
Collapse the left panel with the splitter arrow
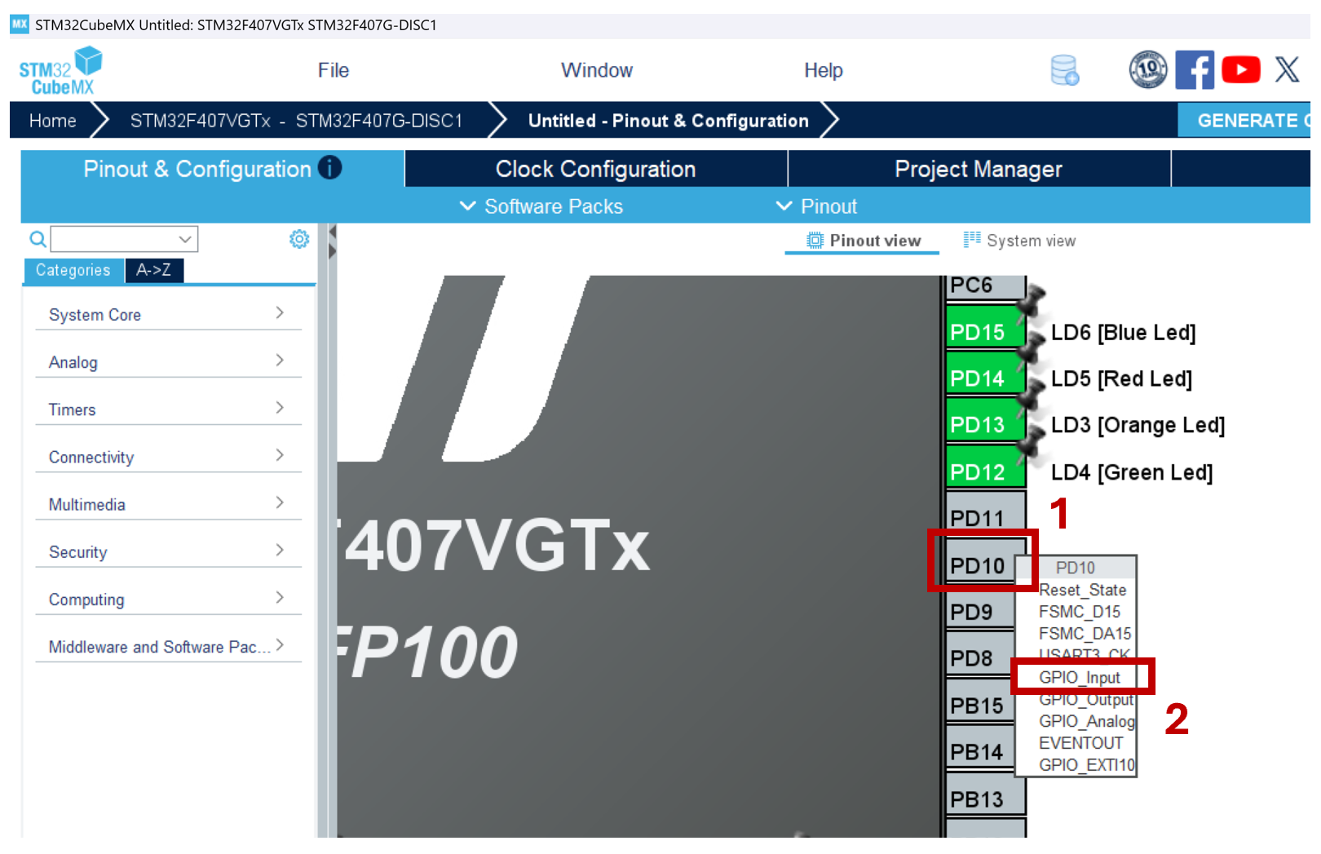[x=332, y=232]
